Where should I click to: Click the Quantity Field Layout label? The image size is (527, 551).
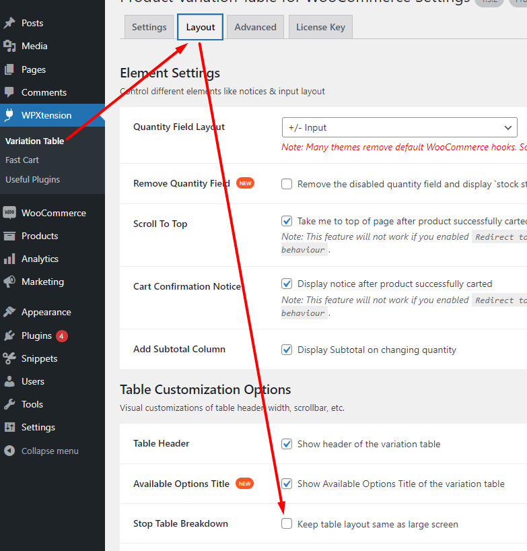coord(179,127)
